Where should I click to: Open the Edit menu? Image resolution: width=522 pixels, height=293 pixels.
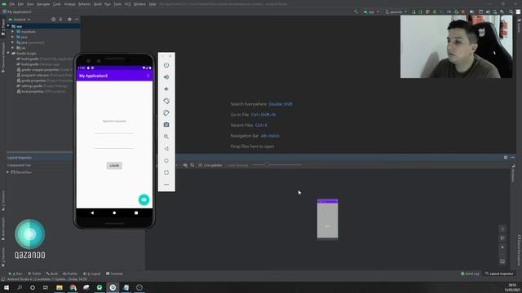(x=20, y=4)
